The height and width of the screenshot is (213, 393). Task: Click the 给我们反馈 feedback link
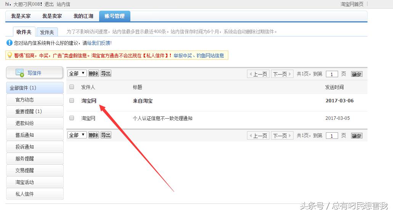click(x=99, y=43)
